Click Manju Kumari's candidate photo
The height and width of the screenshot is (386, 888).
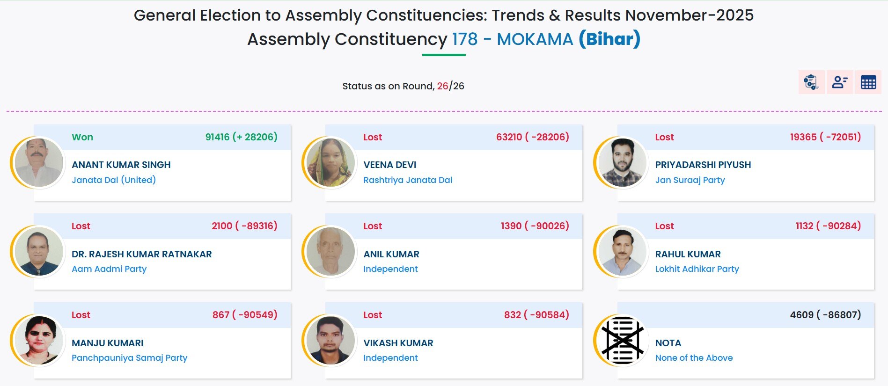39,340
